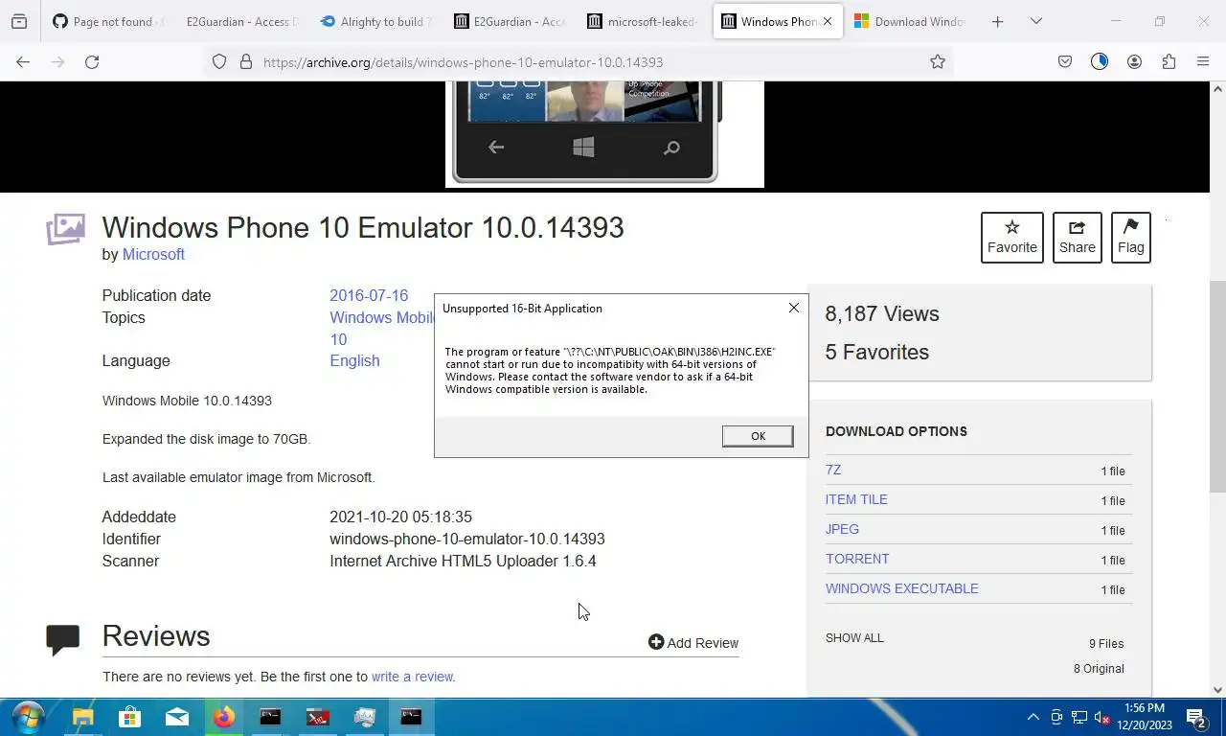Open the write a review link
The width and height of the screenshot is (1226, 736).
413,677
